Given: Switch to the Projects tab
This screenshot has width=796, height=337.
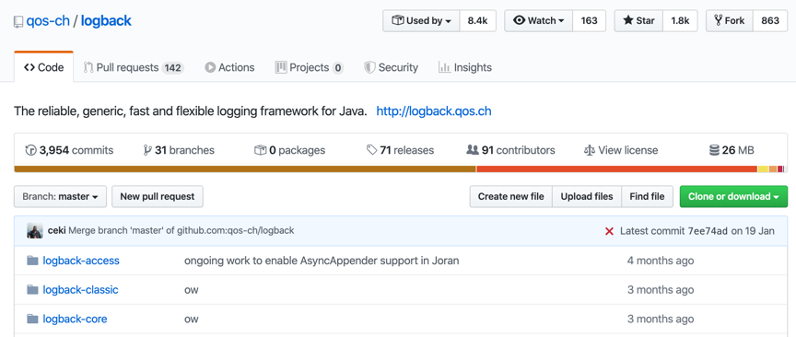Looking at the screenshot, I should click(x=310, y=67).
